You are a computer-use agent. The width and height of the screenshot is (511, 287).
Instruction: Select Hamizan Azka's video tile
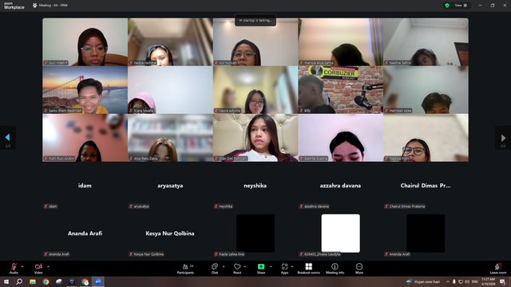(426, 90)
